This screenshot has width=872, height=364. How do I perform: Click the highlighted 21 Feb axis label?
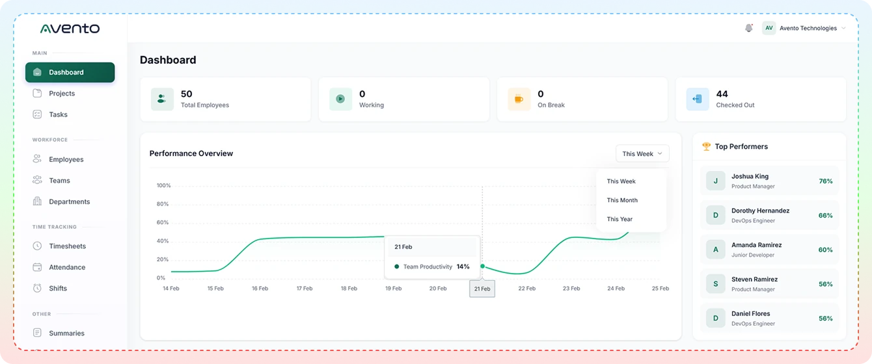coord(482,289)
